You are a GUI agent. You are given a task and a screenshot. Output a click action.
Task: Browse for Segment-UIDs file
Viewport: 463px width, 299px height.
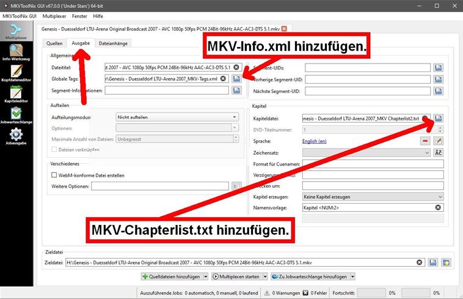point(439,68)
